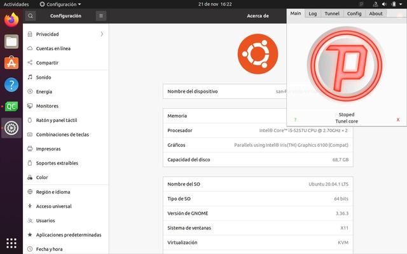Launch Ubuntu Software from the dock

11,63
